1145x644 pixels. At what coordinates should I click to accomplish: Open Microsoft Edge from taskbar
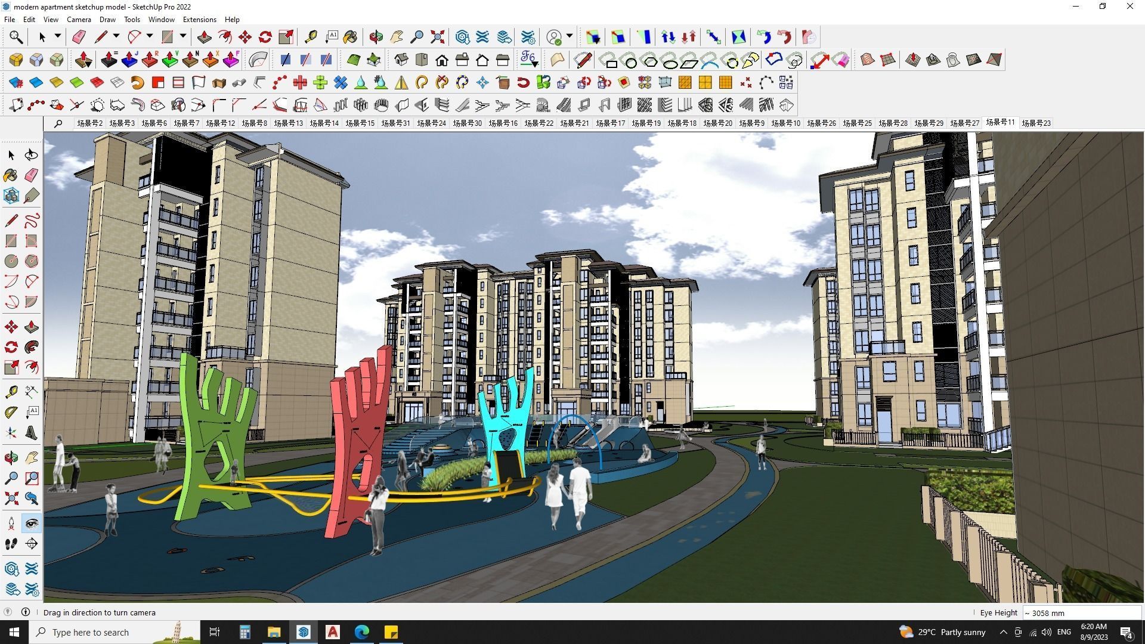(362, 632)
